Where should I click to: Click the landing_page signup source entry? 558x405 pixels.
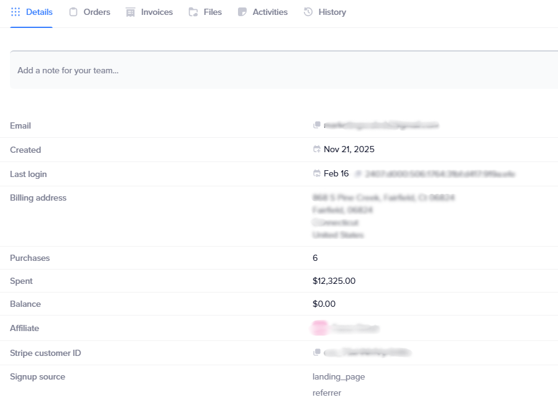coord(339,376)
